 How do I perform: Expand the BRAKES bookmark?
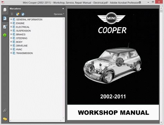tap(11, 34)
